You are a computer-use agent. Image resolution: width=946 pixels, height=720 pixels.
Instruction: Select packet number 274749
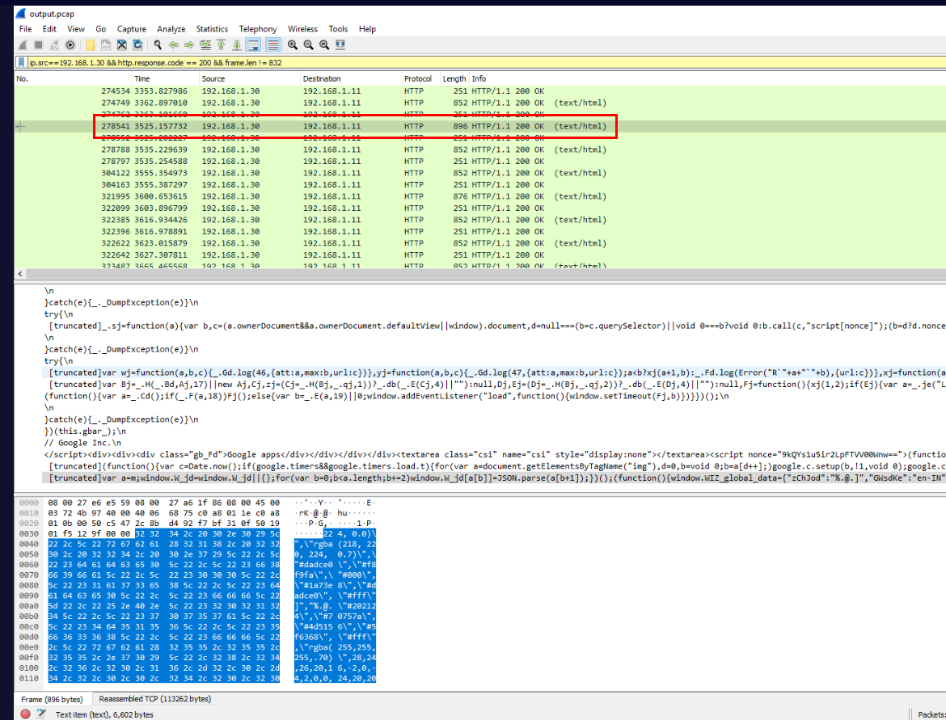pos(480,103)
